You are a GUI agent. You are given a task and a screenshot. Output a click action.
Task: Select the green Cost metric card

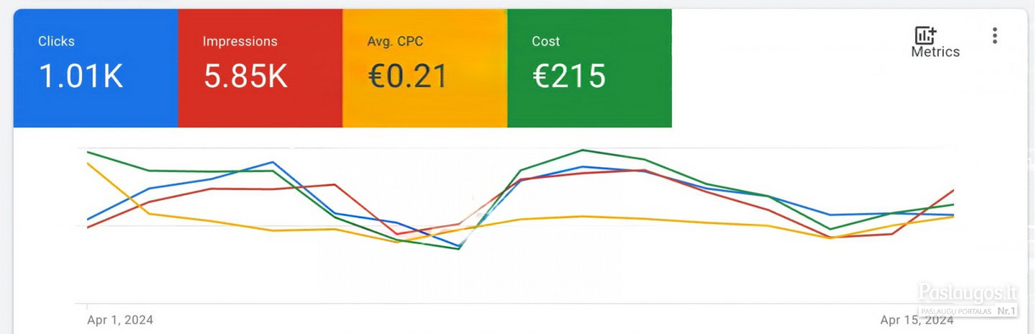click(x=590, y=68)
